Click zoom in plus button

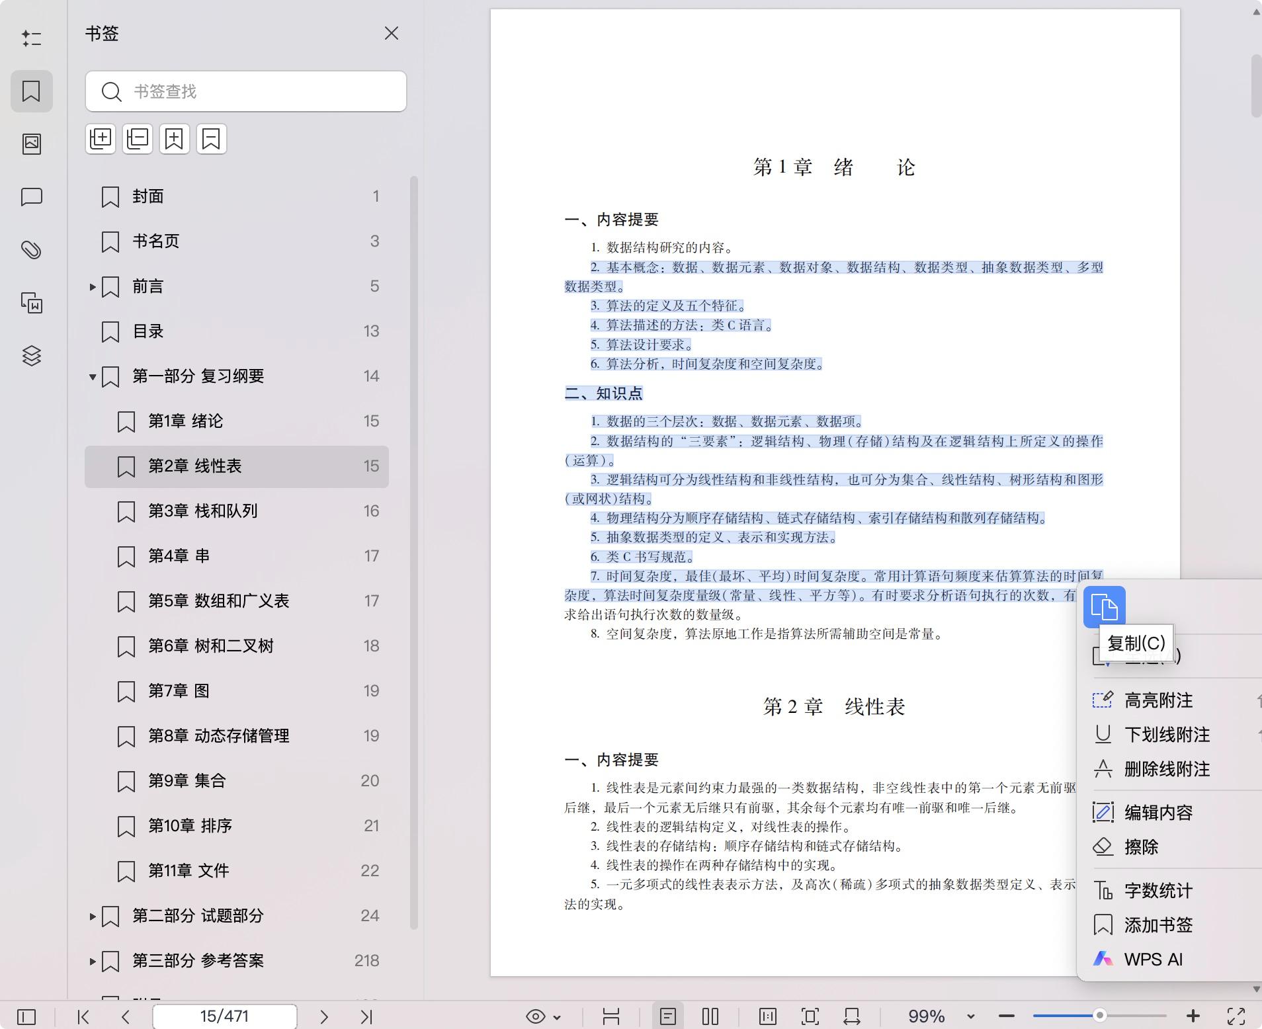pyautogui.click(x=1193, y=1016)
